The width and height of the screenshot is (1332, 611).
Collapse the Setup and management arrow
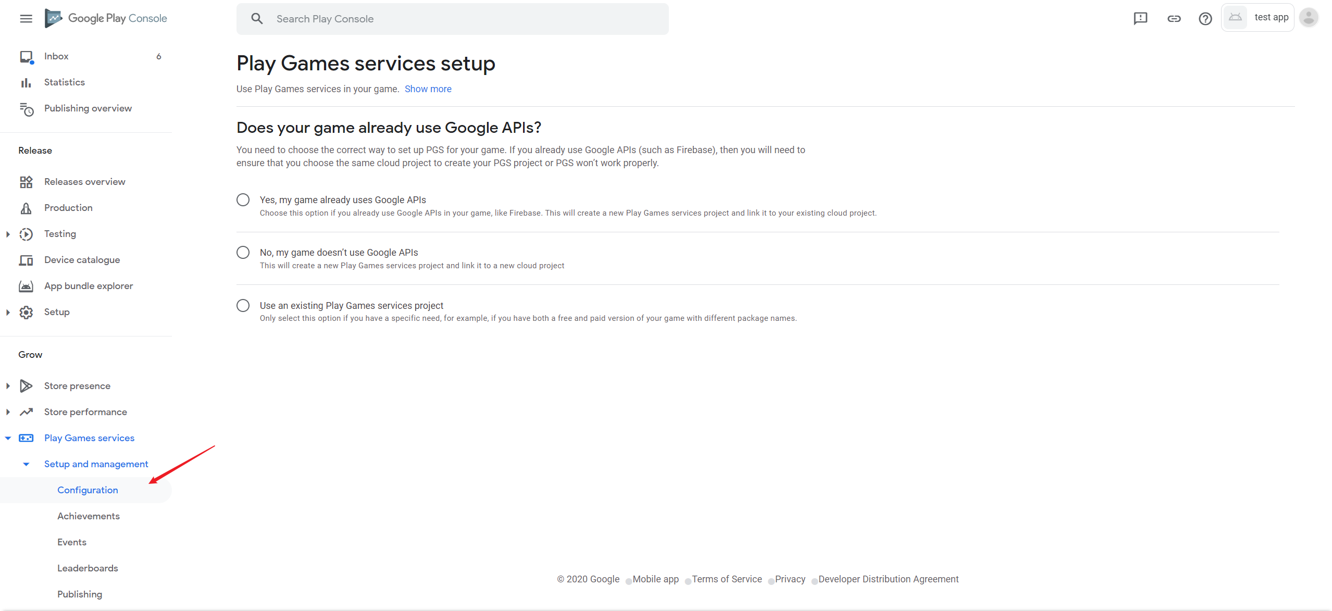[x=26, y=464]
